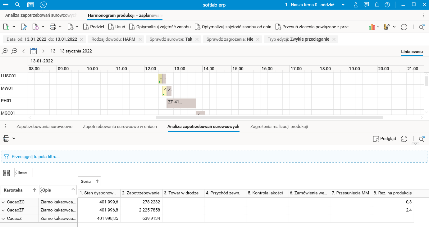Open the news panel icon

pos(30,5)
